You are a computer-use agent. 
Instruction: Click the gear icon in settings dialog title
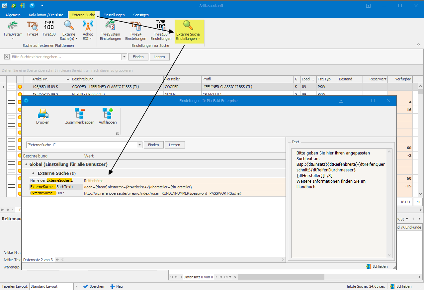click(x=26, y=101)
